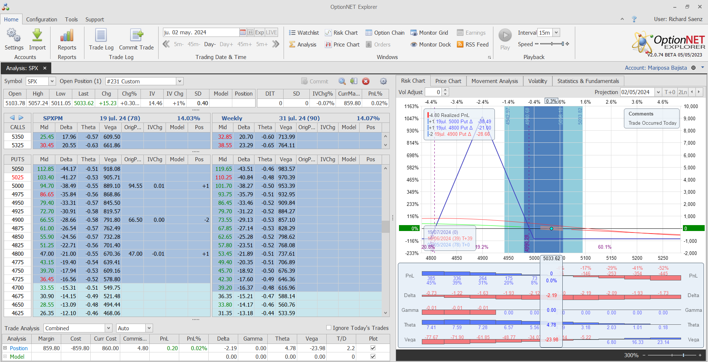Open the calendar date picker icon
Image resolution: width=708 pixels, height=362 pixels.
click(x=243, y=32)
